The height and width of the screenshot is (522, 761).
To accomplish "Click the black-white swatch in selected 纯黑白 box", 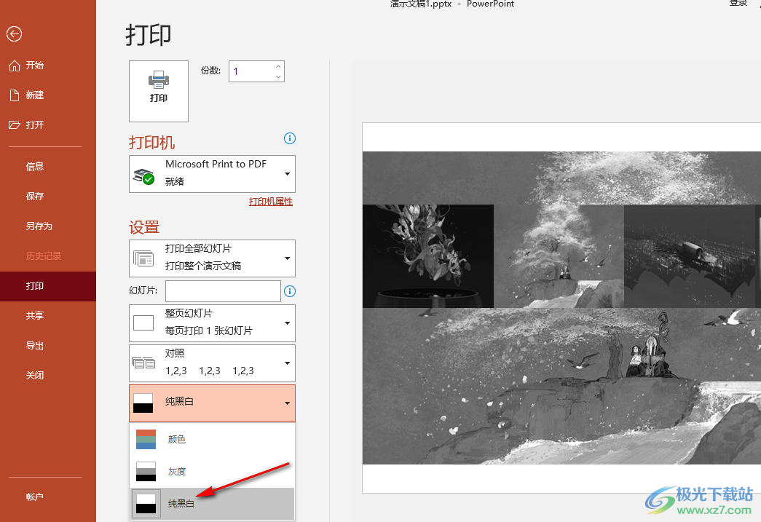I will 143,403.
